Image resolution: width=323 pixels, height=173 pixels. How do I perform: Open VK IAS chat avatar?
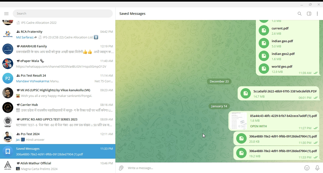pos(8,93)
